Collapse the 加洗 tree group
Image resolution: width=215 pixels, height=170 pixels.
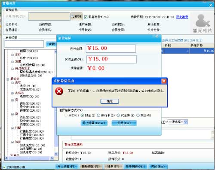12,142
